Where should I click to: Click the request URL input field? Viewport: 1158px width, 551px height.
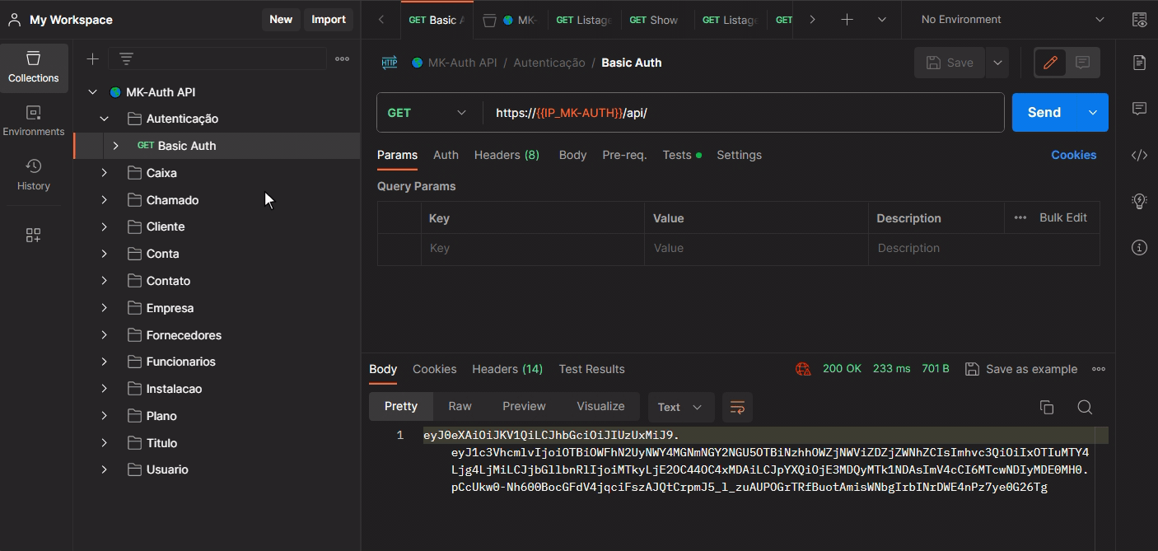(741, 113)
